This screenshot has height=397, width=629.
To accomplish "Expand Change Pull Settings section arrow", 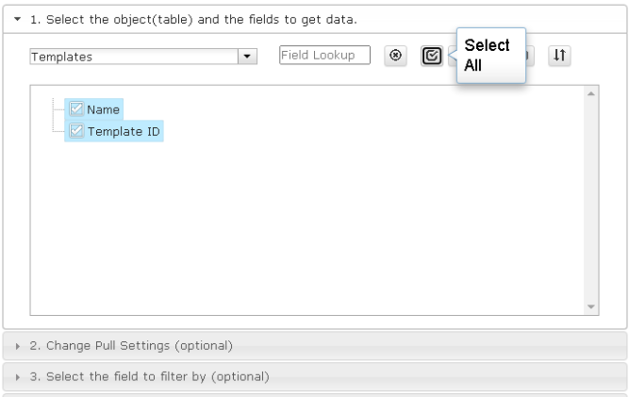I will click(17, 346).
